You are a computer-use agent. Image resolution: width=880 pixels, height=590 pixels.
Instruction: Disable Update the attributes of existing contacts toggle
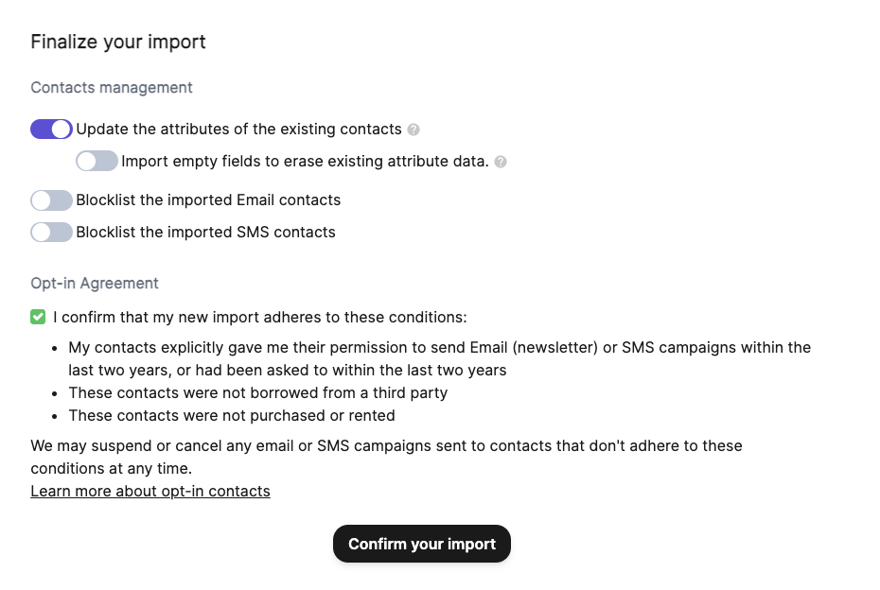coord(51,130)
